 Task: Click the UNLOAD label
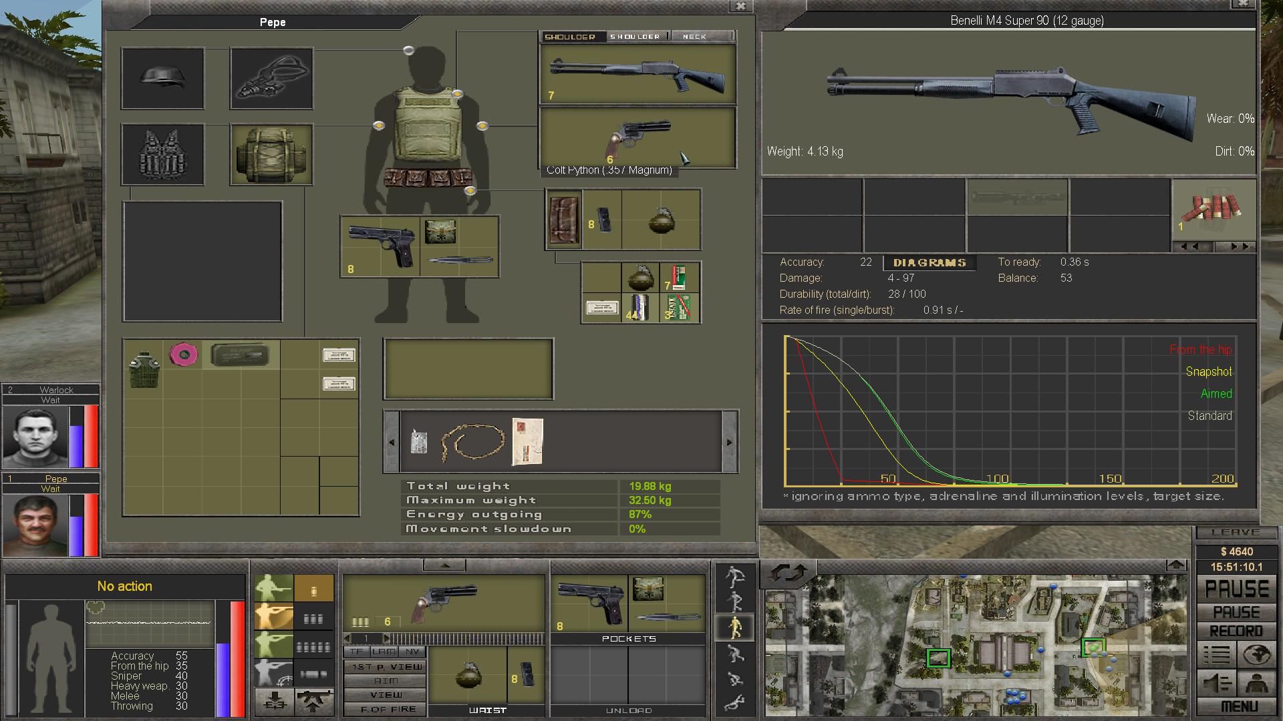pos(629,710)
